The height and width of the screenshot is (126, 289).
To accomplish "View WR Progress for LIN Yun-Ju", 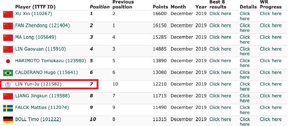I will pos(271,84).
